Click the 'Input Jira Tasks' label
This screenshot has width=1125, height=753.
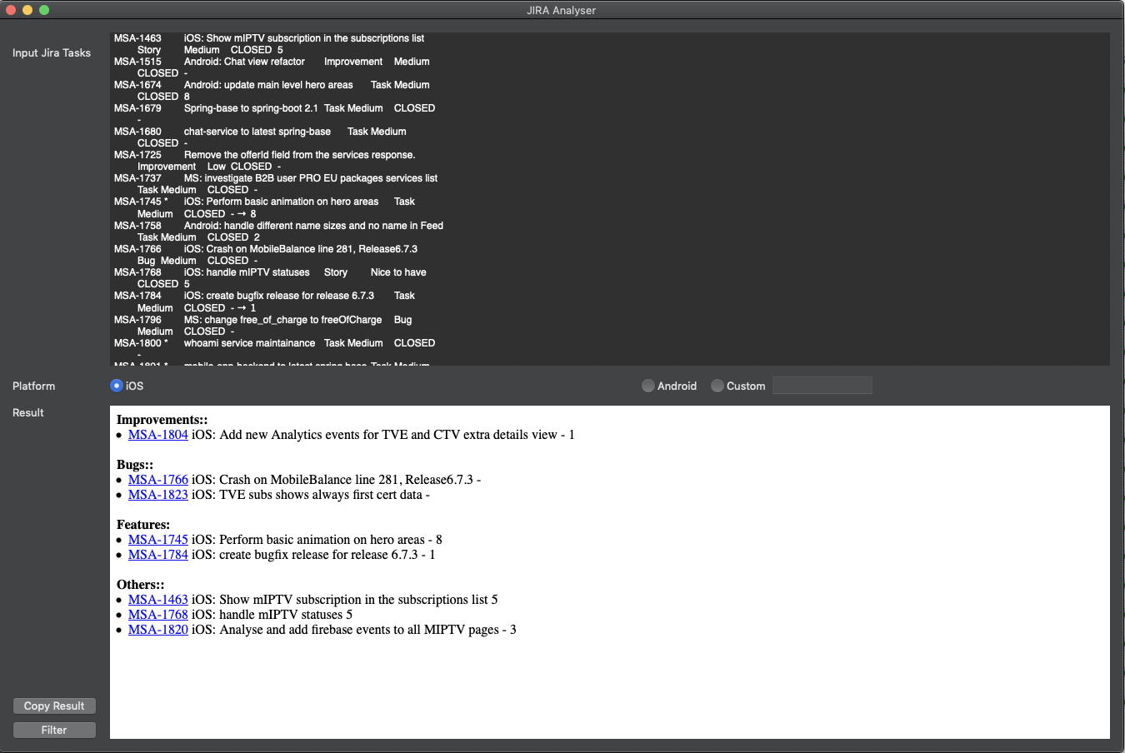pos(52,52)
